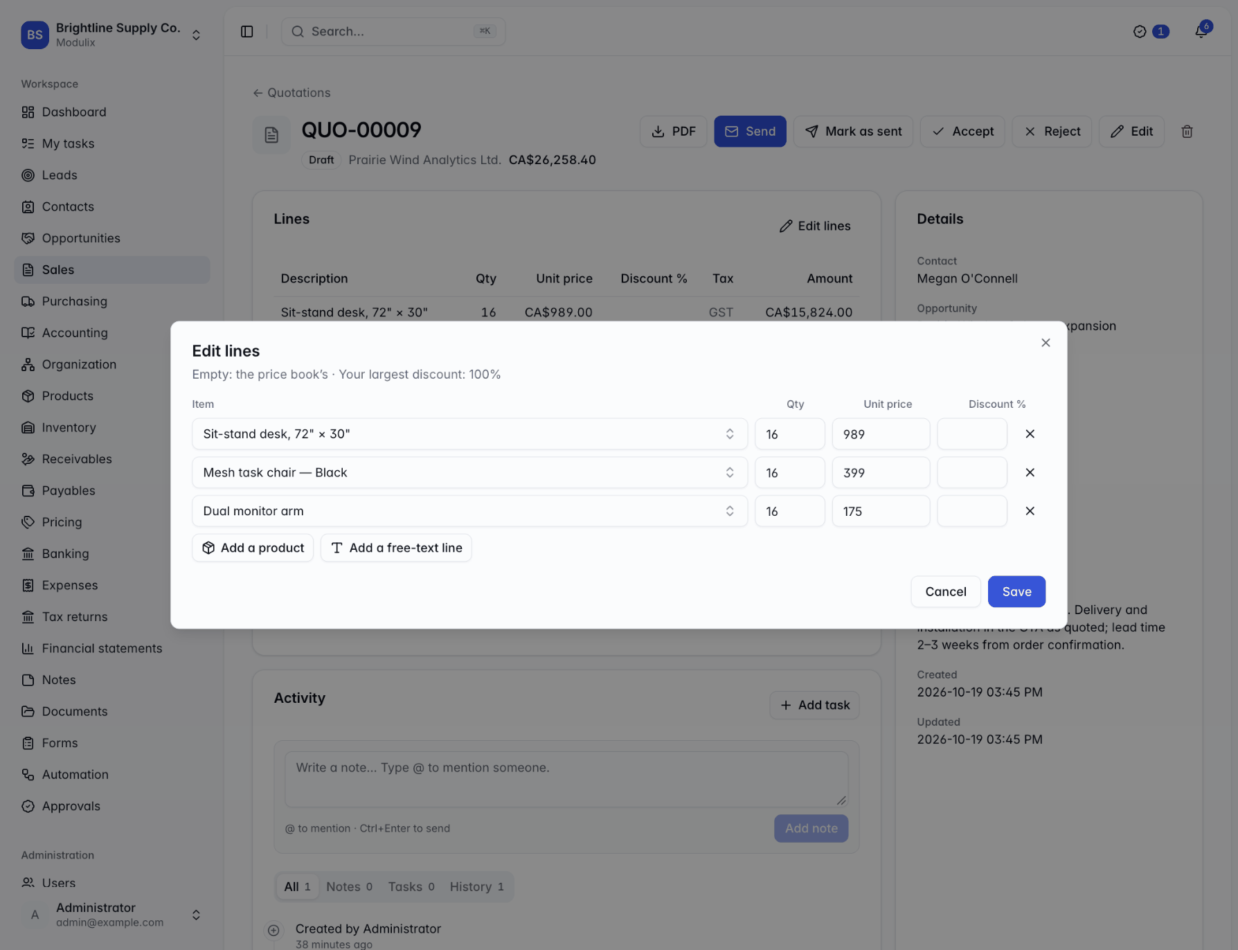Image resolution: width=1238 pixels, height=950 pixels.
Task: Add a product line
Action: pos(253,548)
